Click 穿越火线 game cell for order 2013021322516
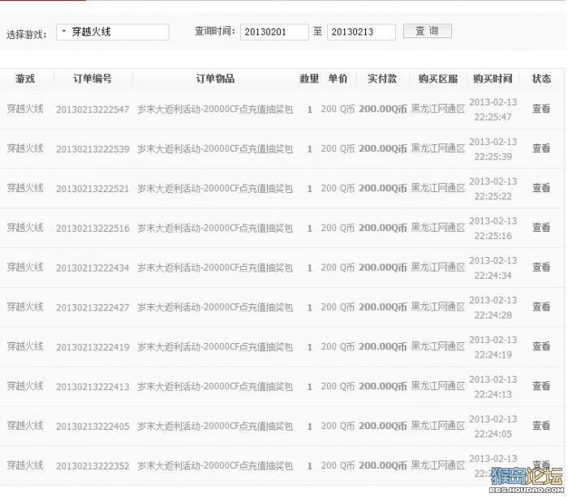The image size is (568, 497). pyautogui.click(x=25, y=227)
